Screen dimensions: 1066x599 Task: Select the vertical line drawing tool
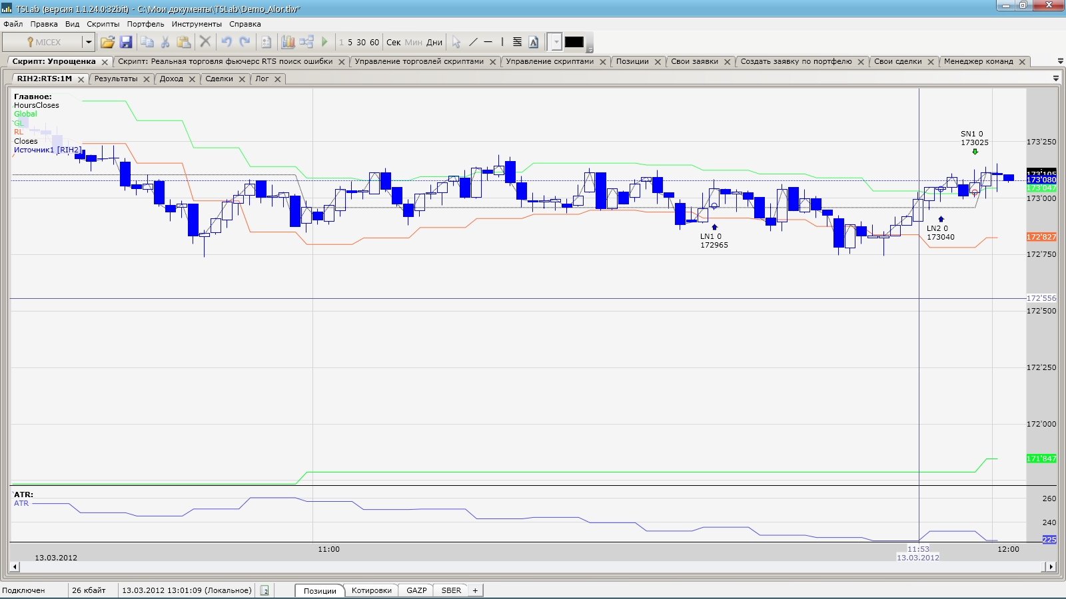[x=502, y=42]
